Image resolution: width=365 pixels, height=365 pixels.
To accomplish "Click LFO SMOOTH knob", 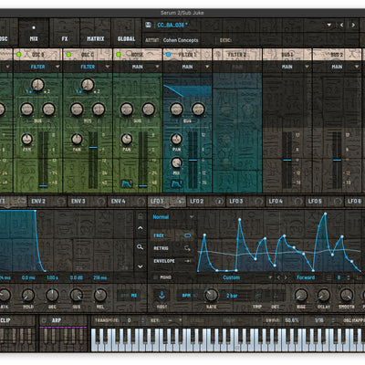I will [346, 295].
